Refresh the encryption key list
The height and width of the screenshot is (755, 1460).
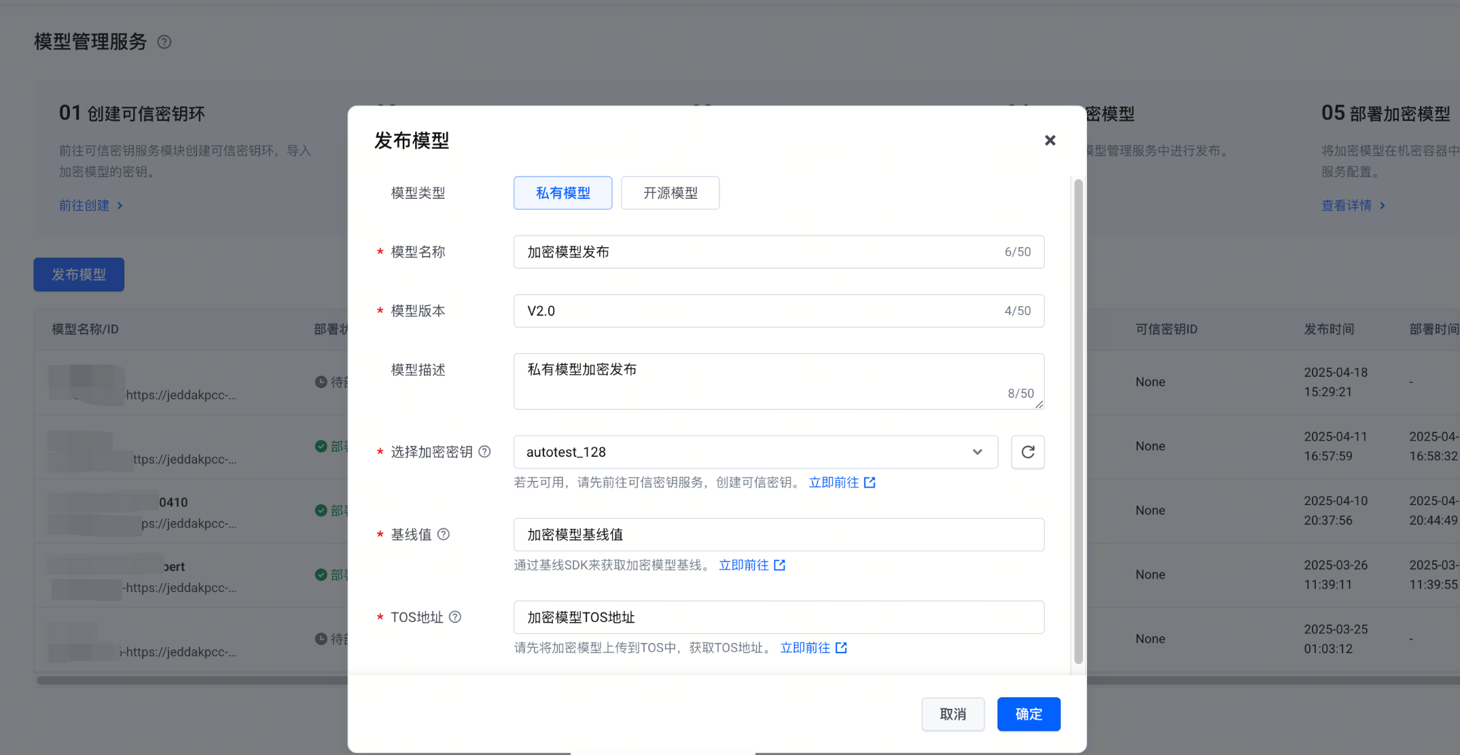coord(1027,452)
